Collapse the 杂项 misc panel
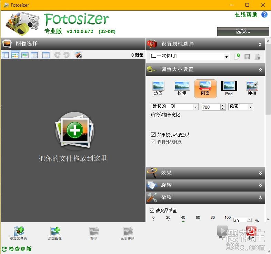This screenshot has width=271, height=254. [x=260, y=198]
